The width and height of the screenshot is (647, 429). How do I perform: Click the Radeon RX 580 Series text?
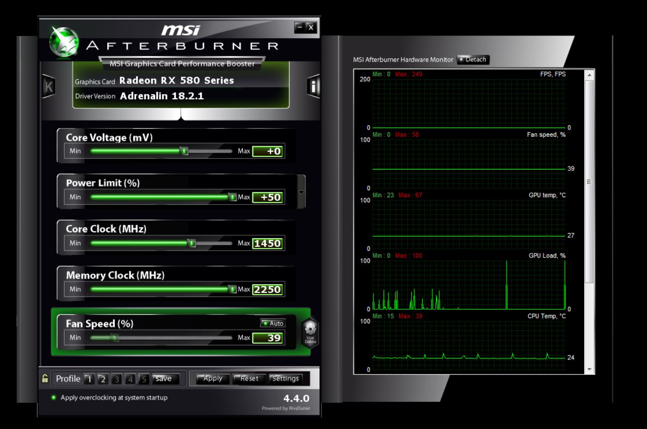click(x=177, y=80)
